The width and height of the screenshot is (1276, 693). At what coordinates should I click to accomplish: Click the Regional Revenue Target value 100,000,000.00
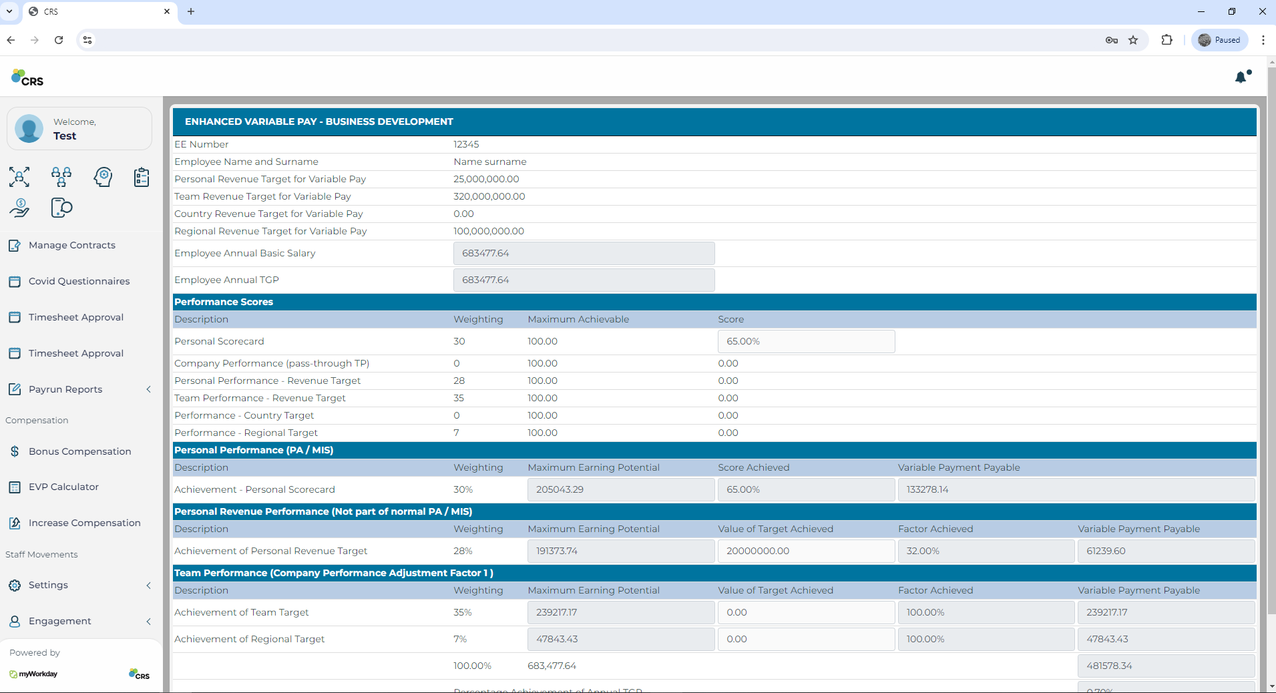coord(489,231)
